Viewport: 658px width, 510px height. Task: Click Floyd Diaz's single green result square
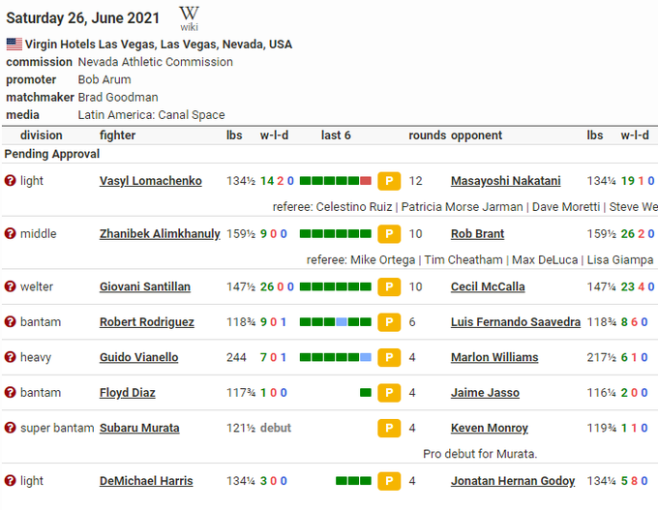pos(365,393)
